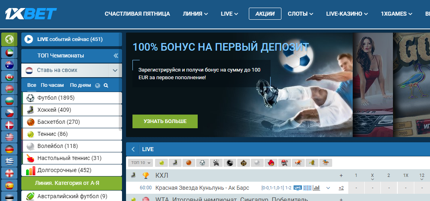Filter LIVE by tennis ball icon

pos(161,163)
